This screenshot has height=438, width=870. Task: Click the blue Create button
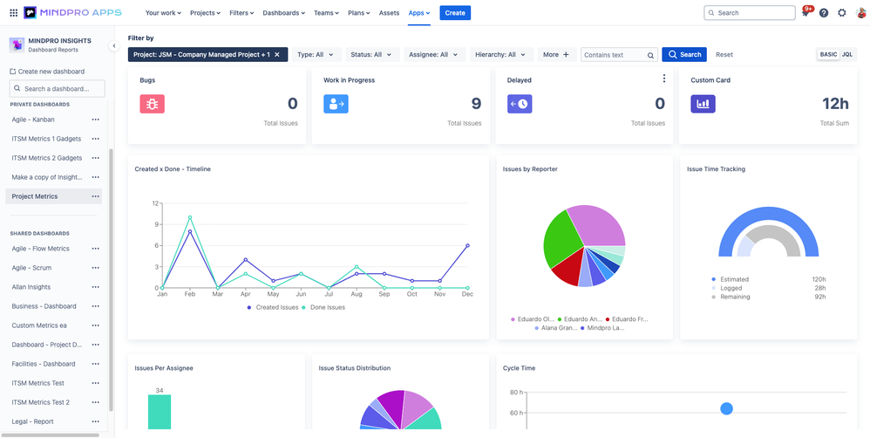click(455, 13)
